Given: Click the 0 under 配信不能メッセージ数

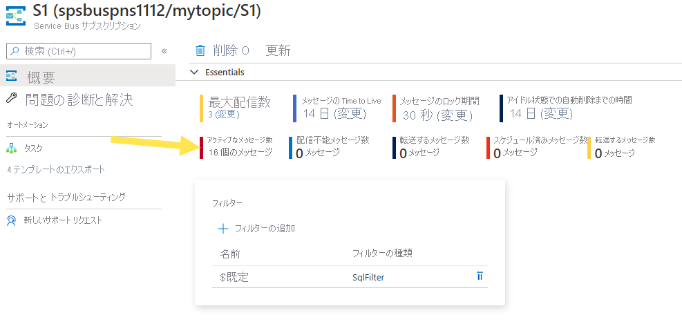Looking at the screenshot, I should pyautogui.click(x=299, y=153).
